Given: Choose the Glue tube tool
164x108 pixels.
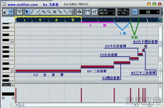Looking at the screenshot, I should coord(65,12).
